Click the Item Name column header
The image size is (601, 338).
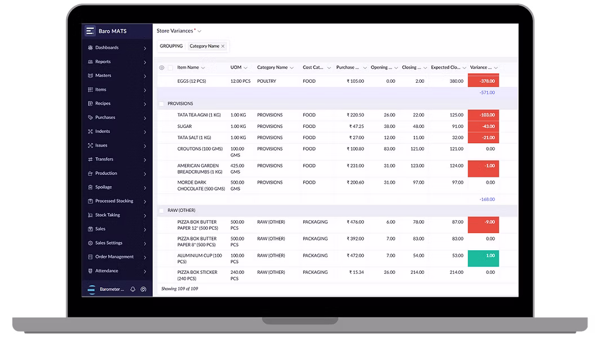click(188, 68)
